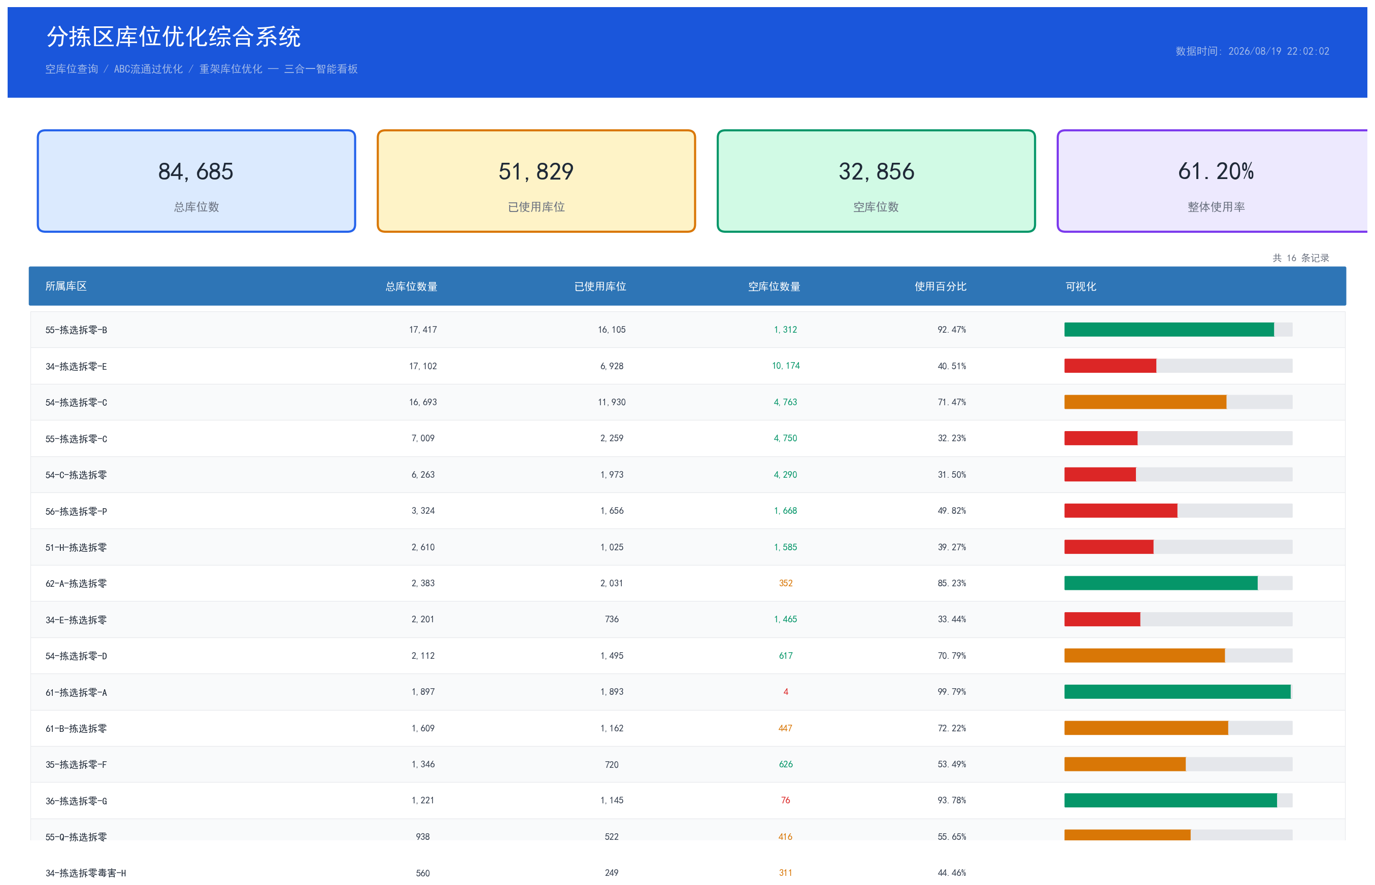Click the percentage 49.82%

click(x=952, y=510)
